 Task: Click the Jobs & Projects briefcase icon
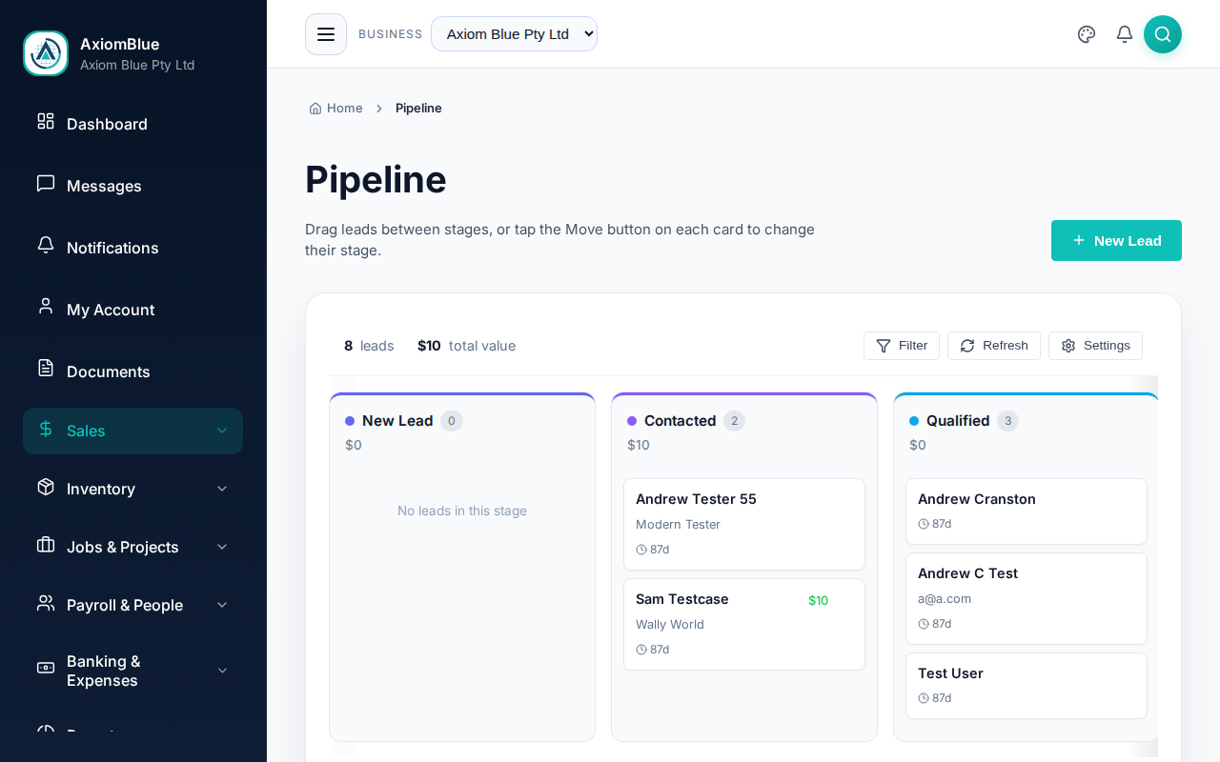46,545
